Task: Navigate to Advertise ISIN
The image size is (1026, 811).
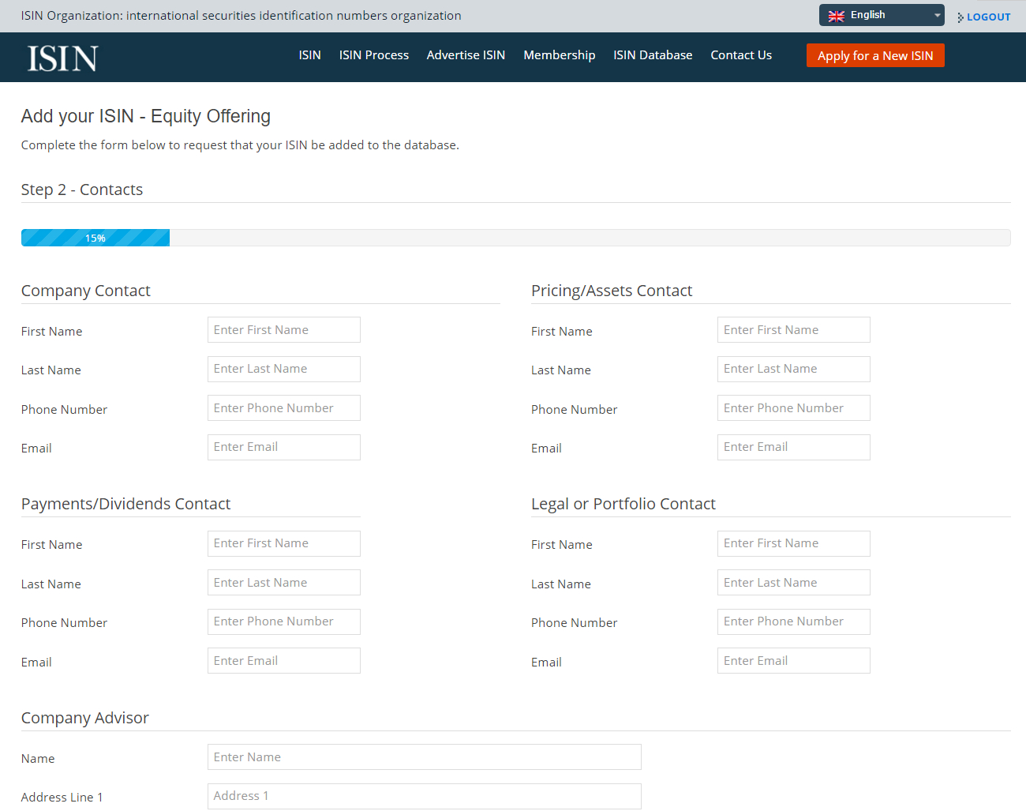Action: 466,55
